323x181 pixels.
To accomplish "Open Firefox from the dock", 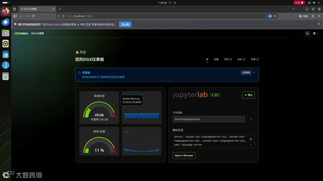I will (5, 11).
